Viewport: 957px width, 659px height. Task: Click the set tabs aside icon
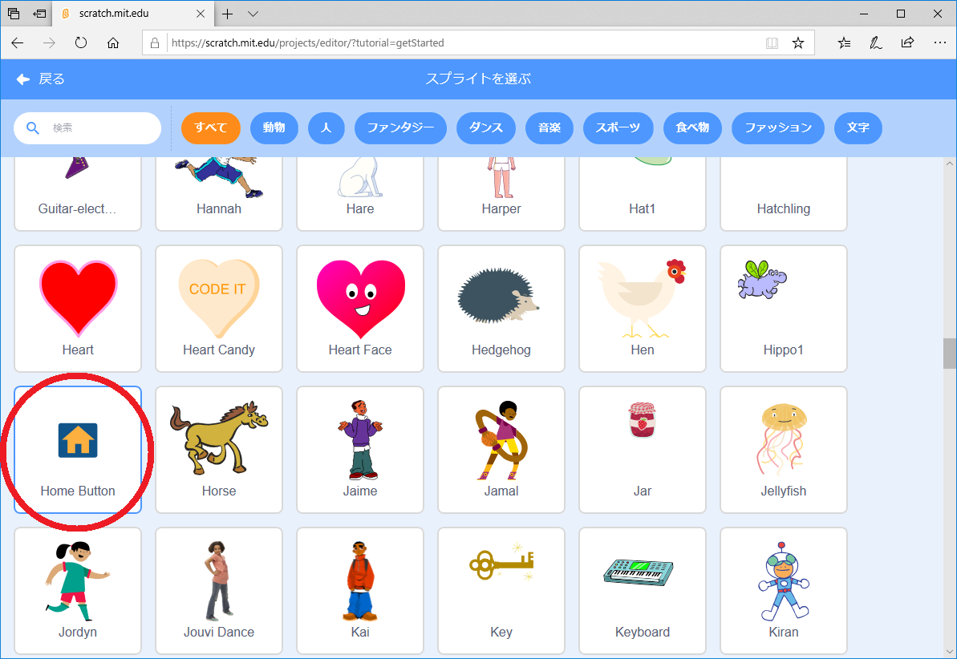[x=40, y=14]
